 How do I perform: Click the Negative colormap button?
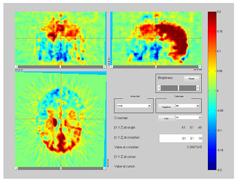(x=167, y=107)
